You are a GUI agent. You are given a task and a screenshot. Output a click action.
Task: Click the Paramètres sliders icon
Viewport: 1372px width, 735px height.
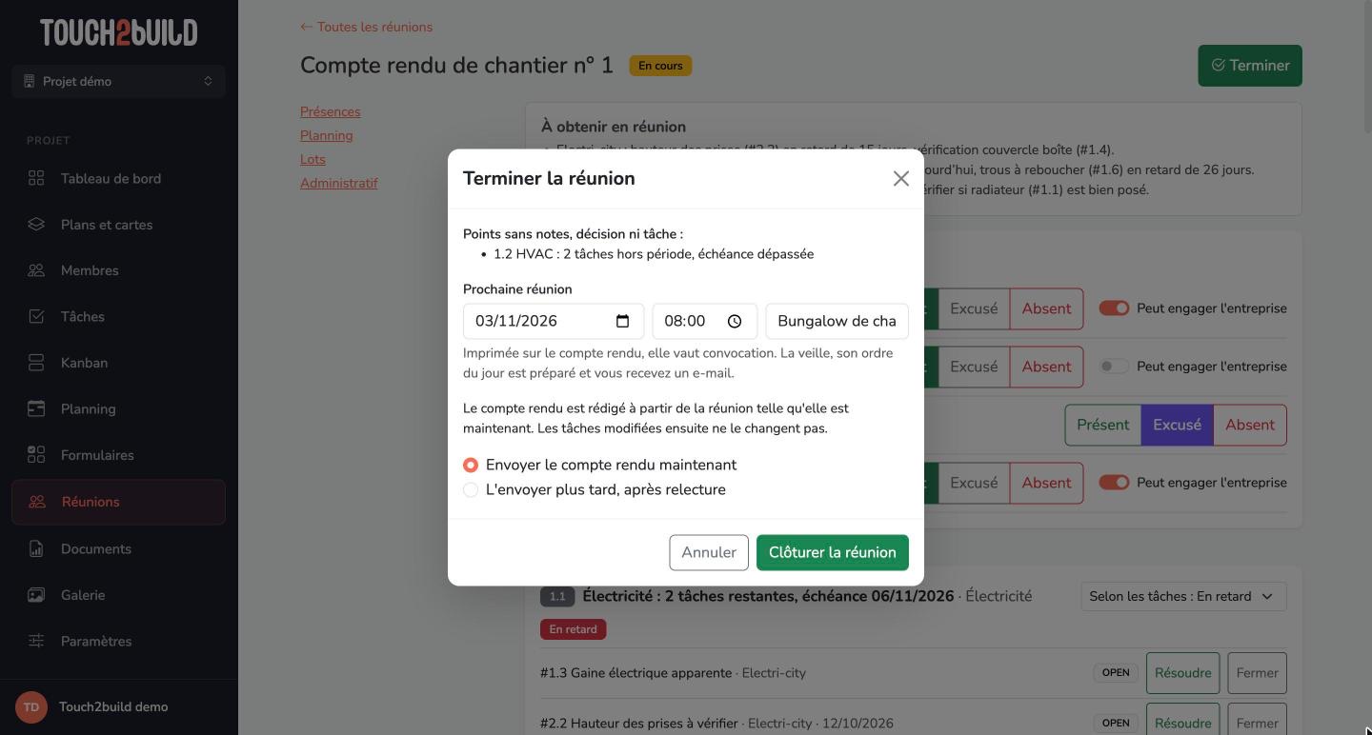36,641
